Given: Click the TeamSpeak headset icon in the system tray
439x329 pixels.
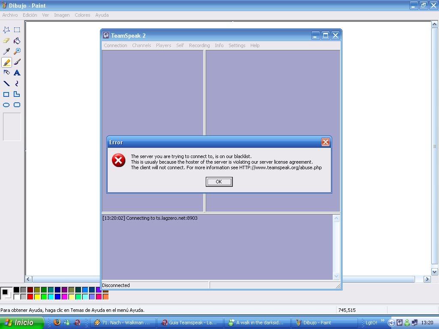Looking at the screenshot, I should click(400, 323).
